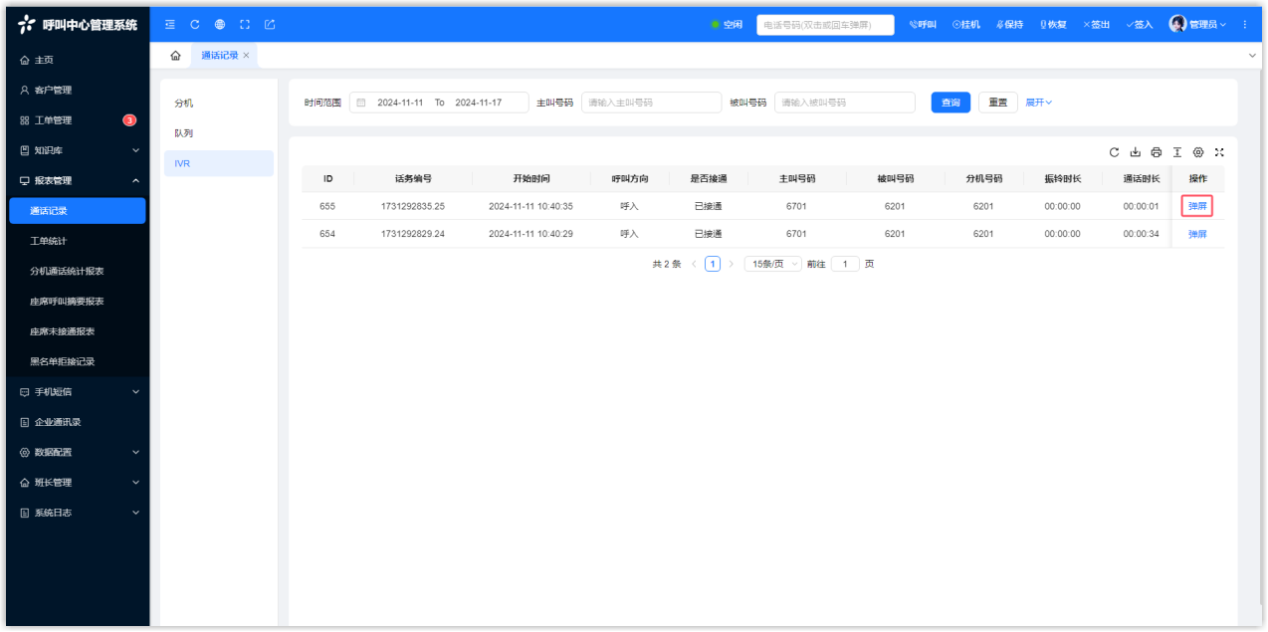The width and height of the screenshot is (1268, 632).
Task: Click the 签出 sign-out toggle in header
Action: pos(1096,25)
